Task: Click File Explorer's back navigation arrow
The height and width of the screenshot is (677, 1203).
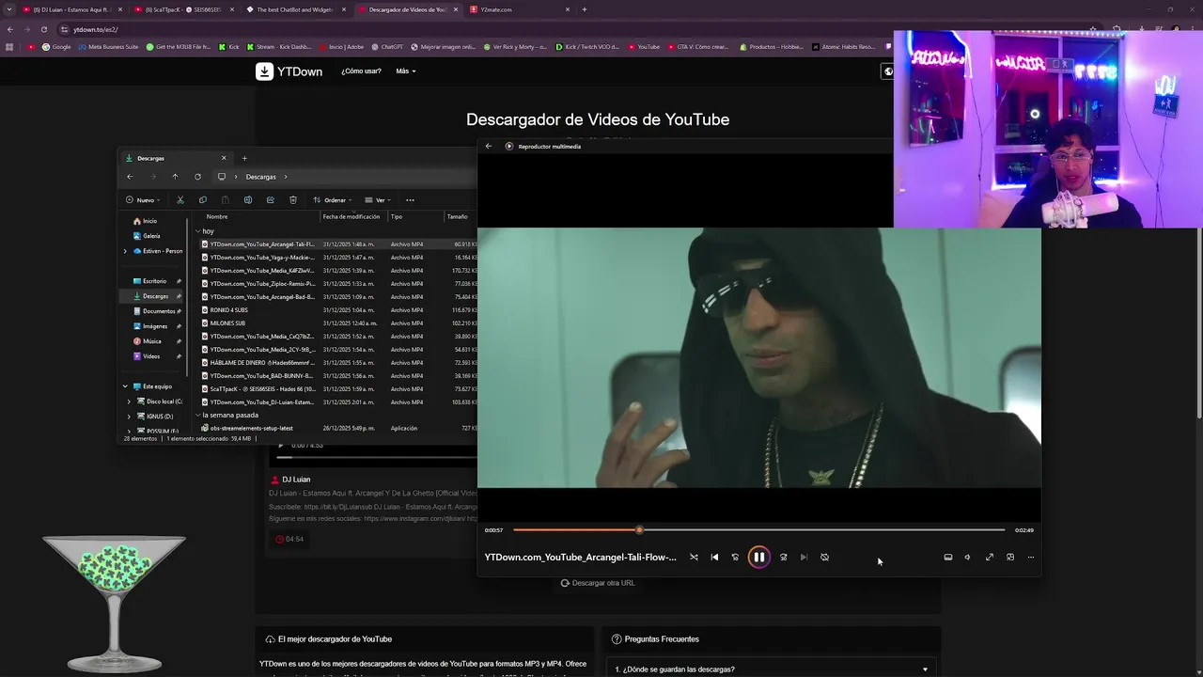Action: coord(130,176)
